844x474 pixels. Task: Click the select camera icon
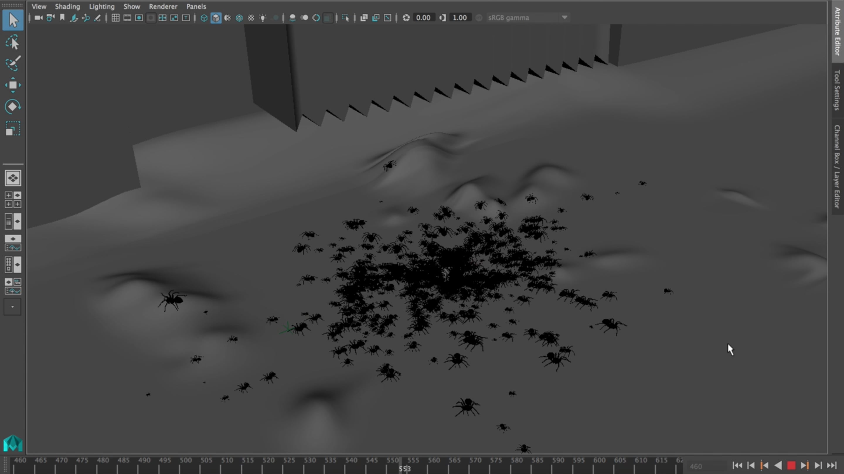[38, 18]
